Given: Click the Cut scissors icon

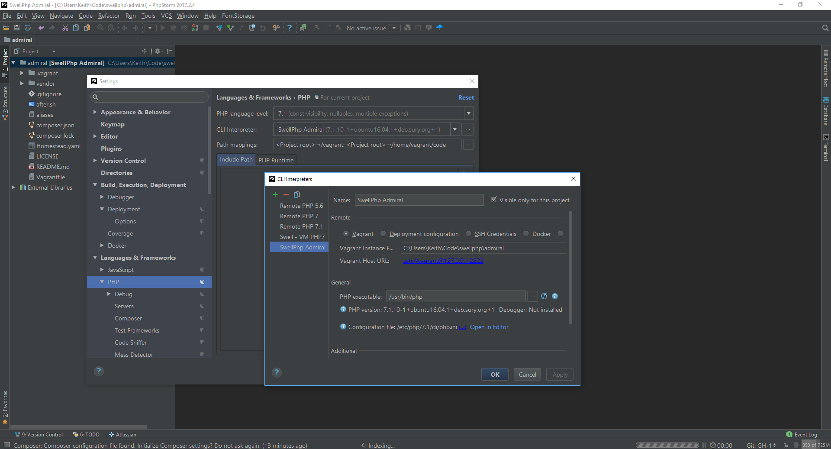Looking at the screenshot, I should (x=65, y=28).
